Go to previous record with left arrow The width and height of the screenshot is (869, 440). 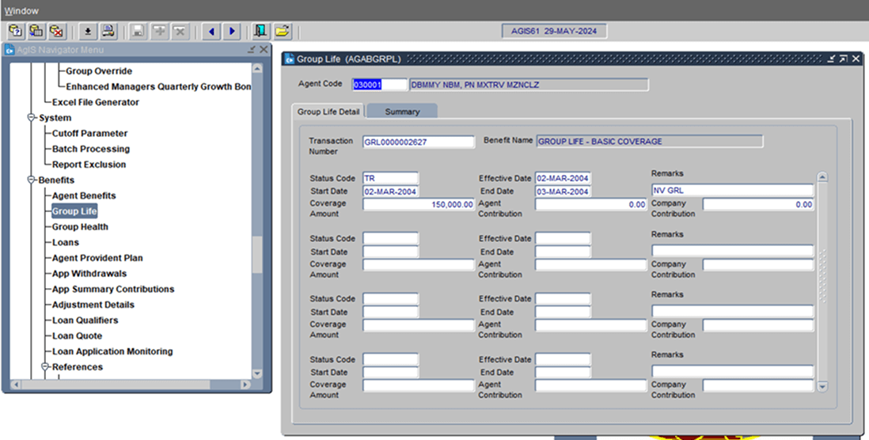(211, 32)
